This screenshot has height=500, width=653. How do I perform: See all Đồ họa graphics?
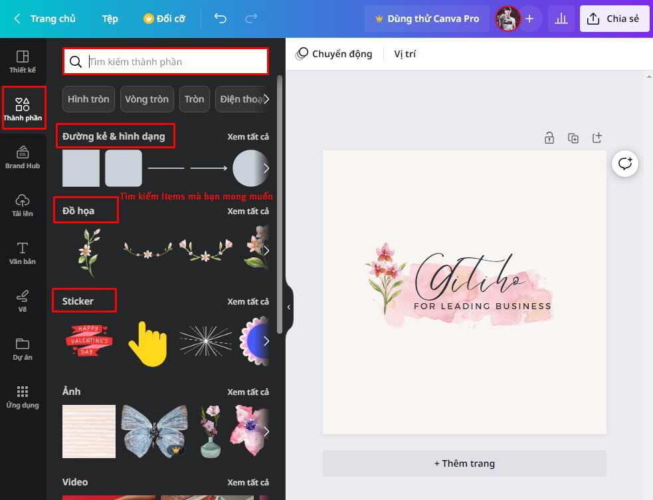tap(248, 211)
